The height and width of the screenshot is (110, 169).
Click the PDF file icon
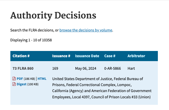(x=14, y=79)
